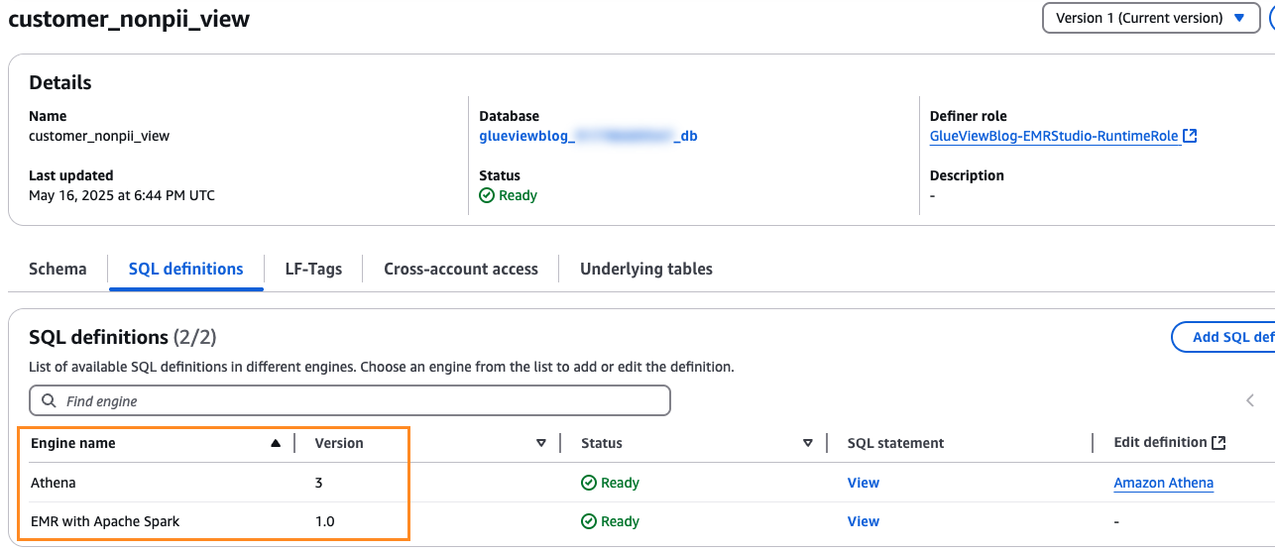Open the glueviewblog database link
The width and height of the screenshot is (1275, 552).
point(587,136)
